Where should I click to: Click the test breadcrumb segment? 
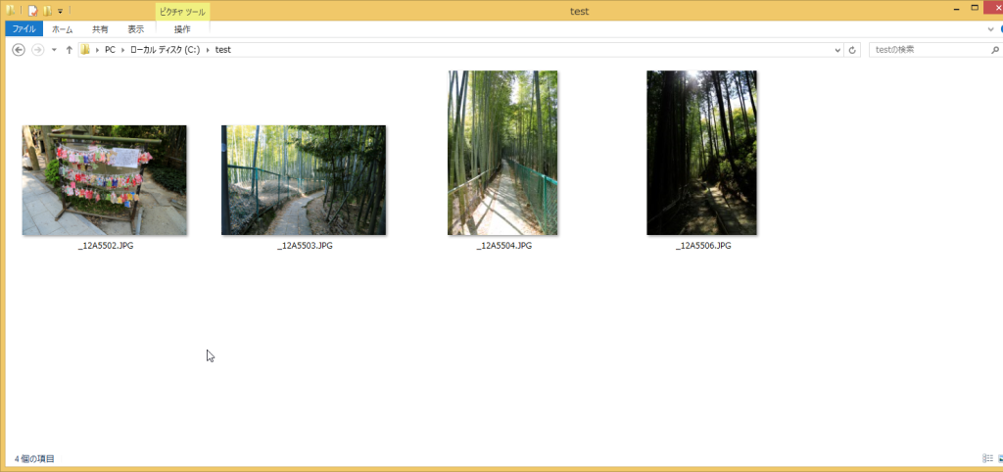223,50
